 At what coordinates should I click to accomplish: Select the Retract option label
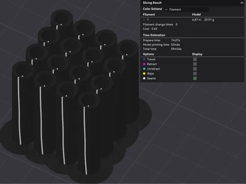coord(152,64)
